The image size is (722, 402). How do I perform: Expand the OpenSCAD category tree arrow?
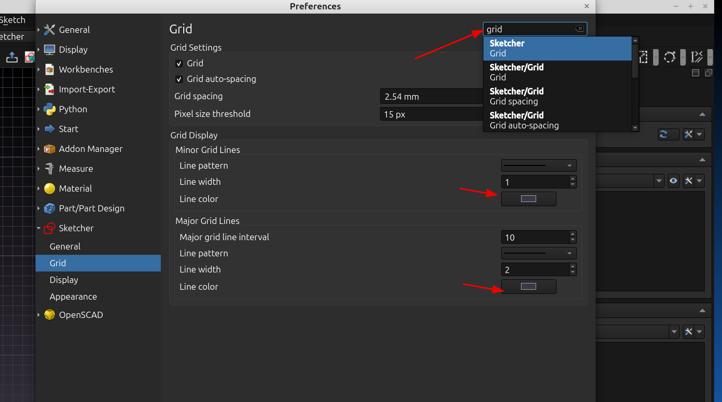point(39,315)
